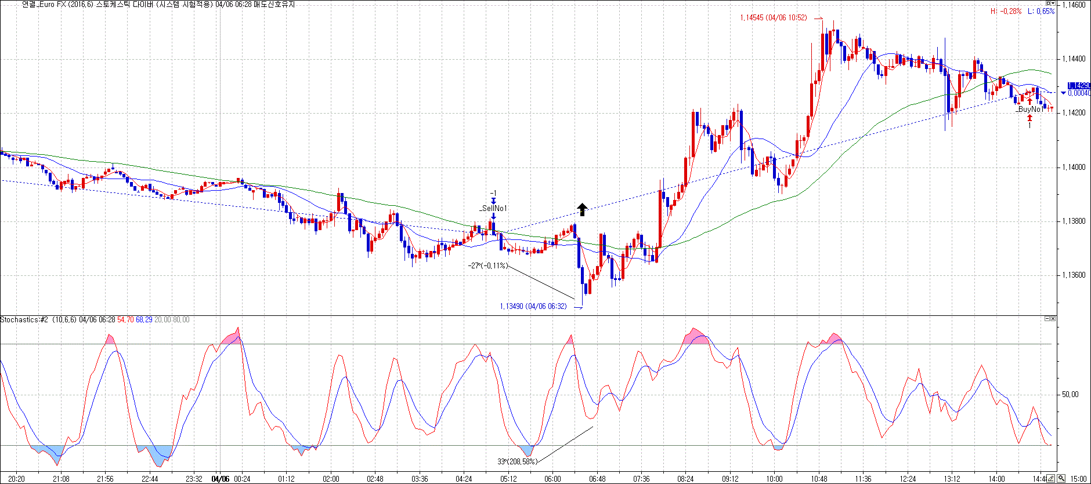This screenshot has height=484, width=1091.
Task: Click the blue current price triangle marker
Action: (1063, 93)
